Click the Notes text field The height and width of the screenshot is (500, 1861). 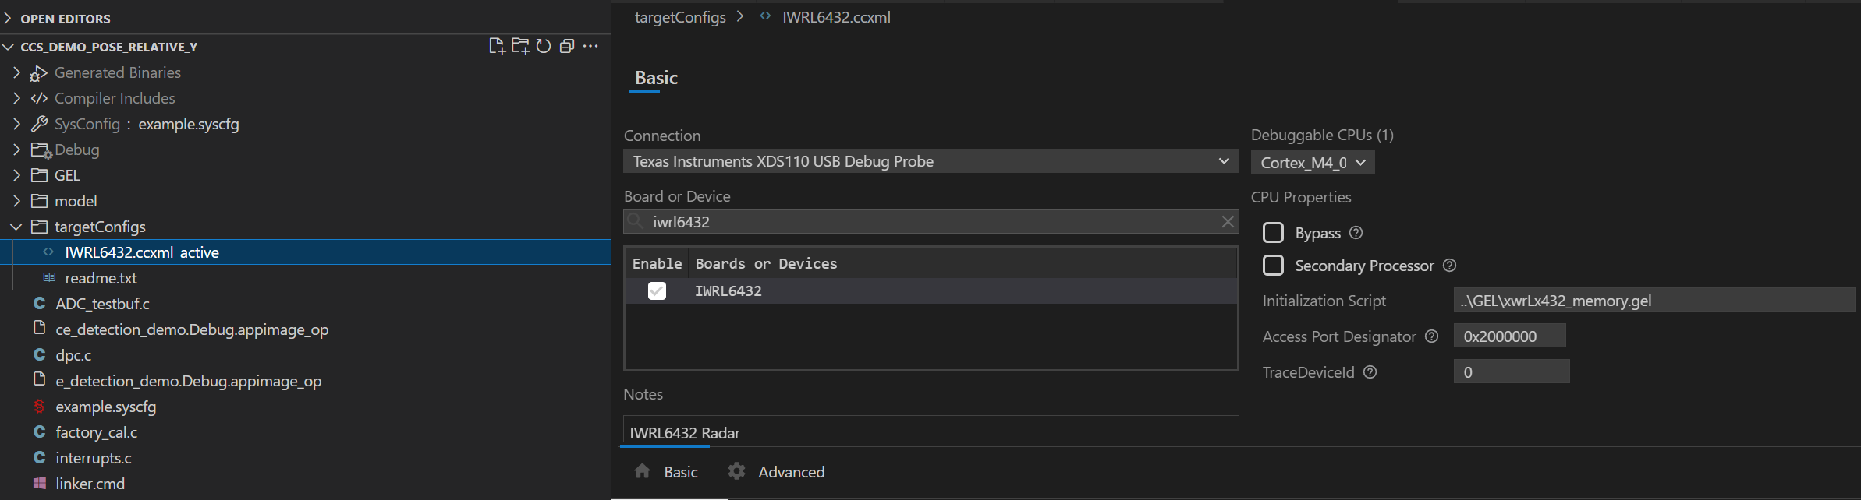point(931,431)
